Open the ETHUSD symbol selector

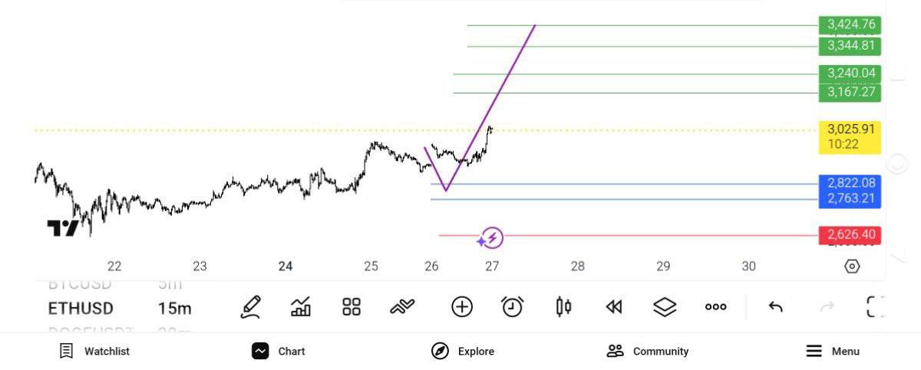pos(81,309)
